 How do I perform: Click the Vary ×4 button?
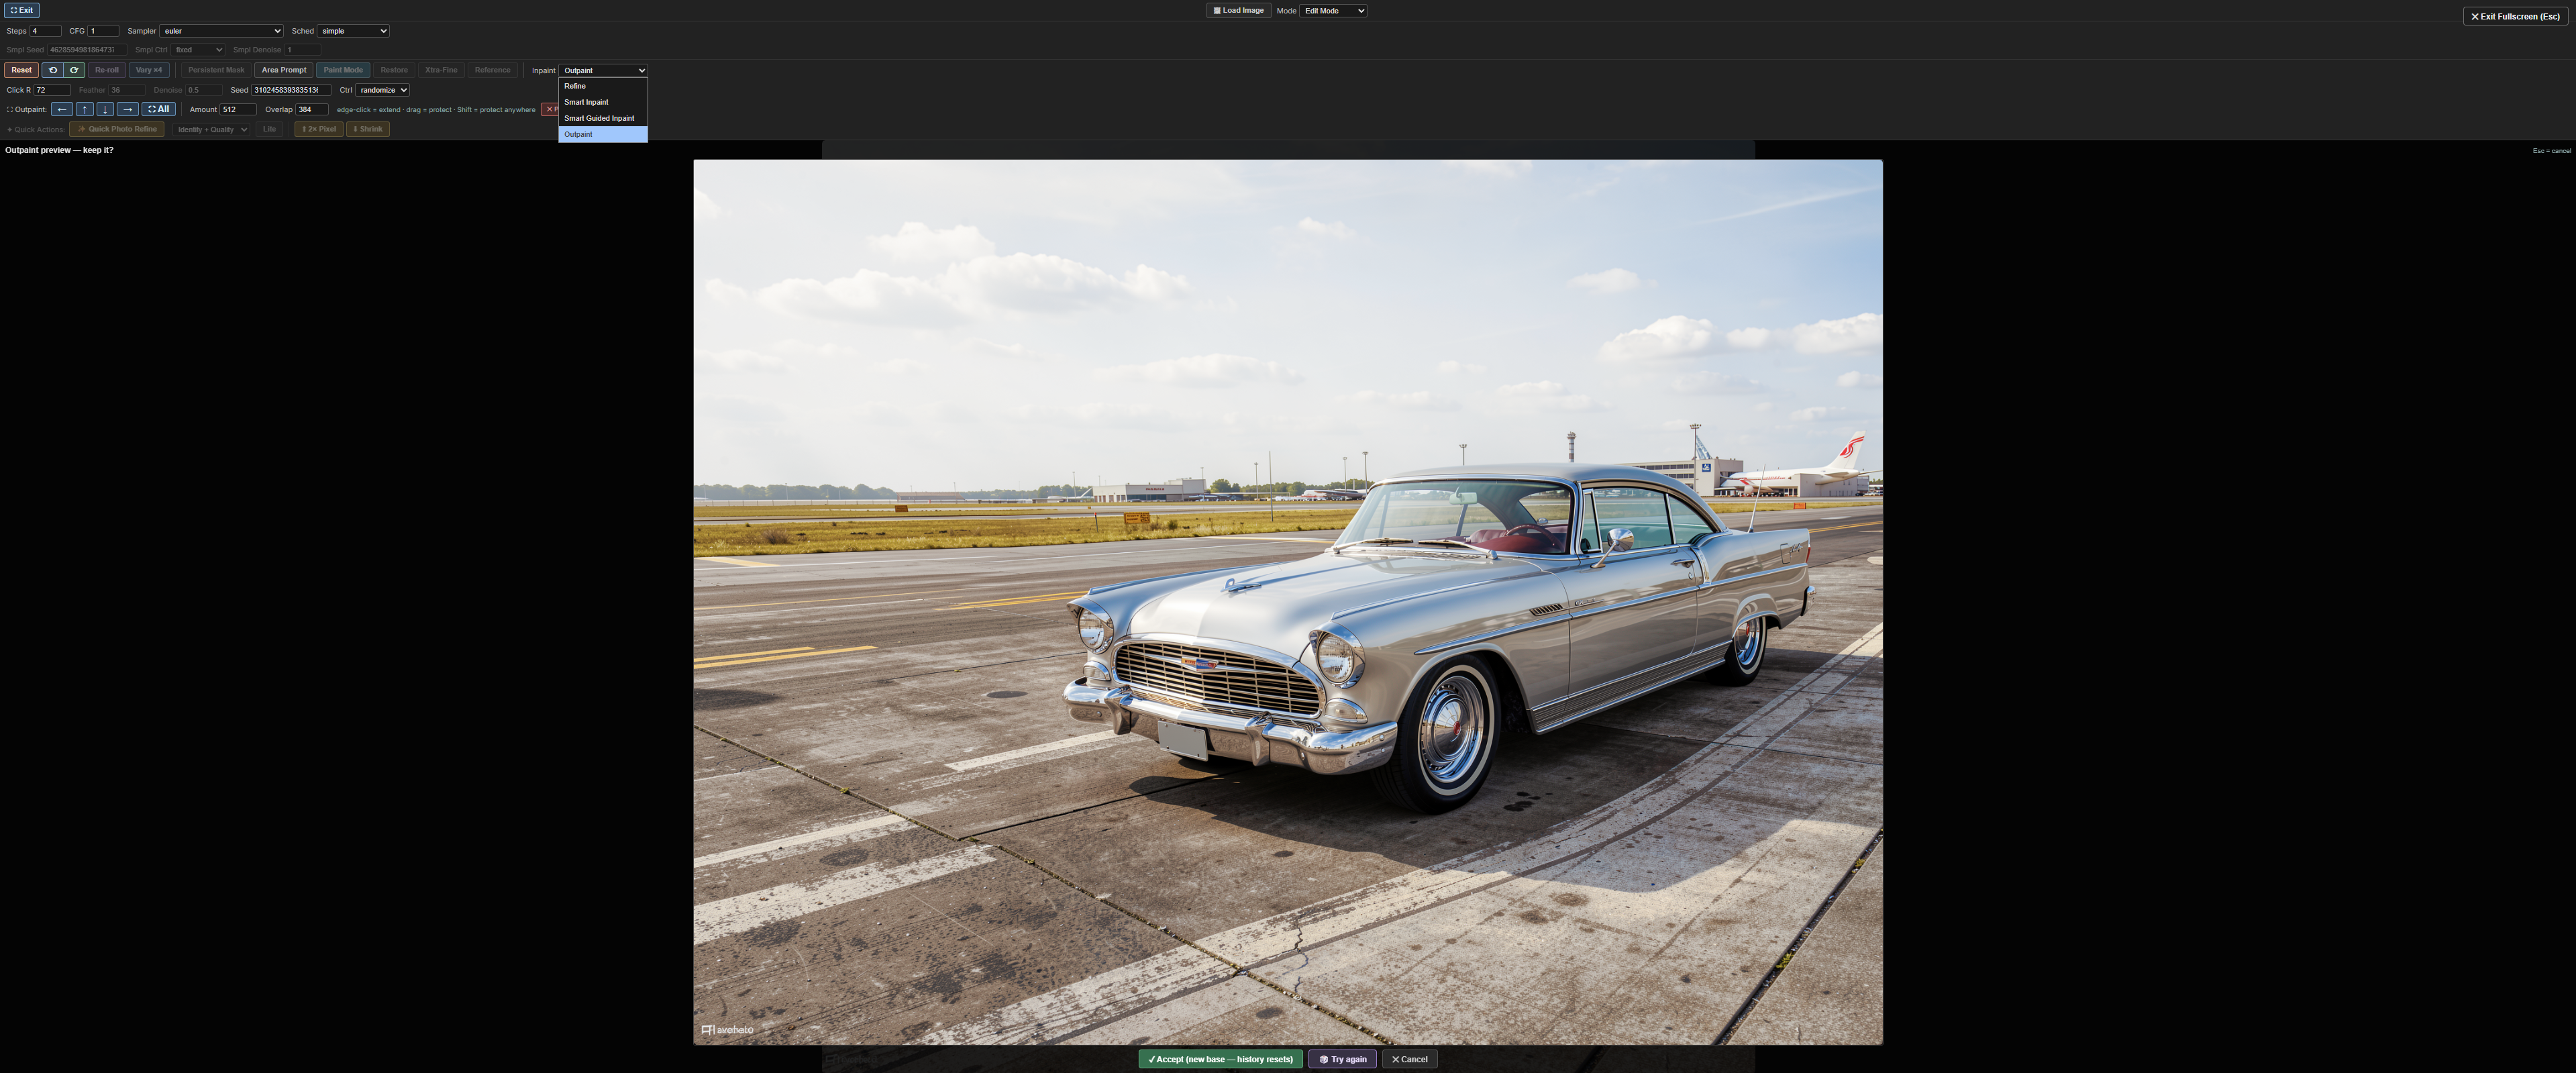148,70
